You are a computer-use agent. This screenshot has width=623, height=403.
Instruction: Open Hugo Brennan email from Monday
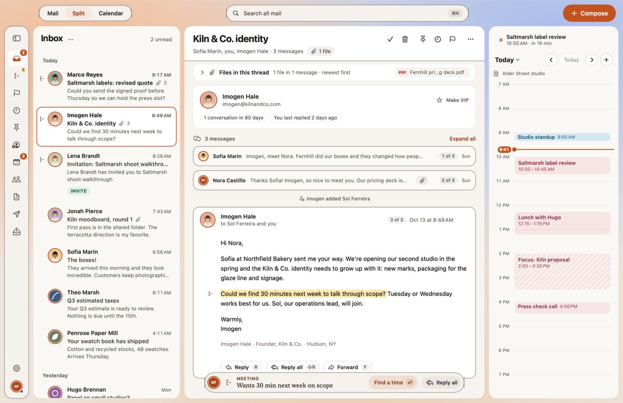(107, 392)
